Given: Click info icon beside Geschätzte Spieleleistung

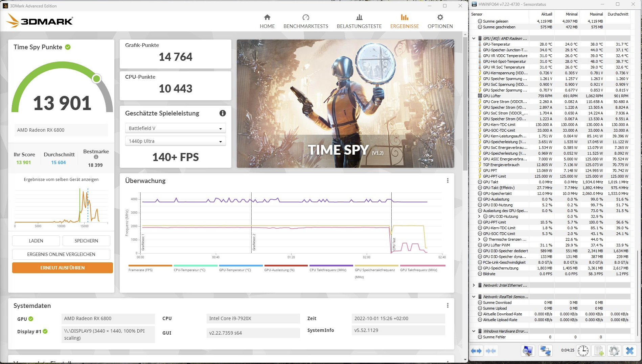Looking at the screenshot, I should pos(223,113).
